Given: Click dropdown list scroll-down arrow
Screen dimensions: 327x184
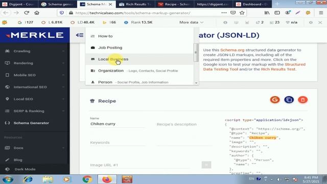Looking at the screenshot, I should tap(196, 83).
